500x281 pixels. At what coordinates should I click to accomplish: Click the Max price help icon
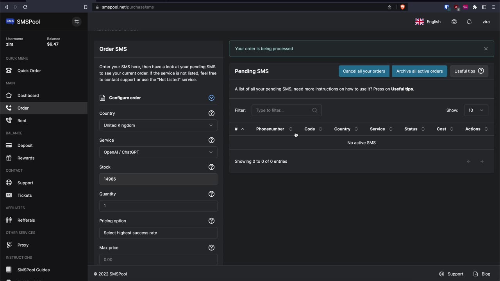click(x=211, y=247)
